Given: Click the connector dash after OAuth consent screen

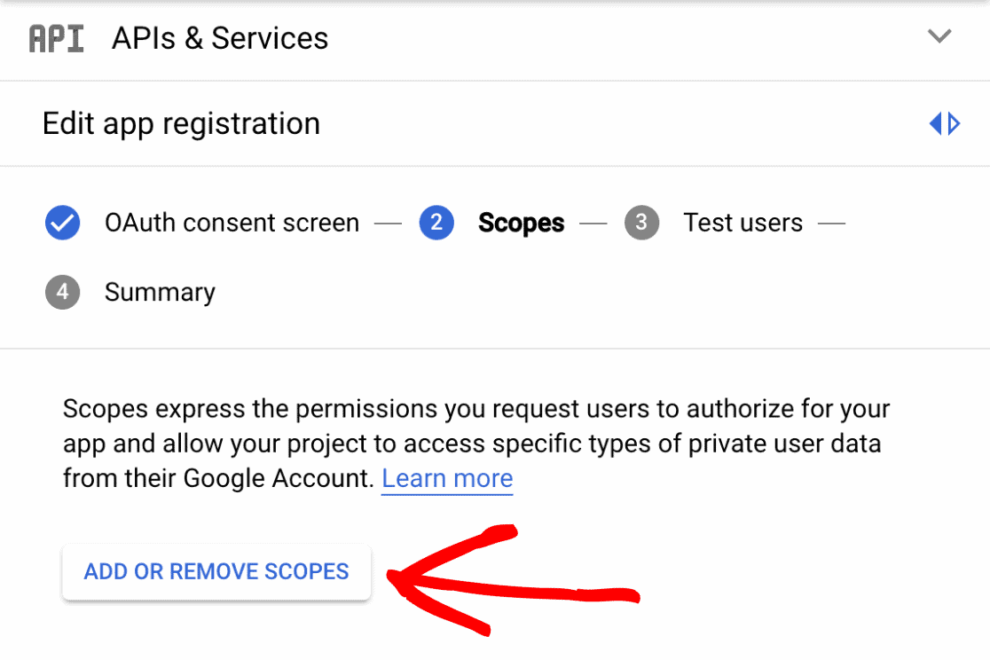Looking at the screenshot, I should pyautogui.click(x=388, y=224).
